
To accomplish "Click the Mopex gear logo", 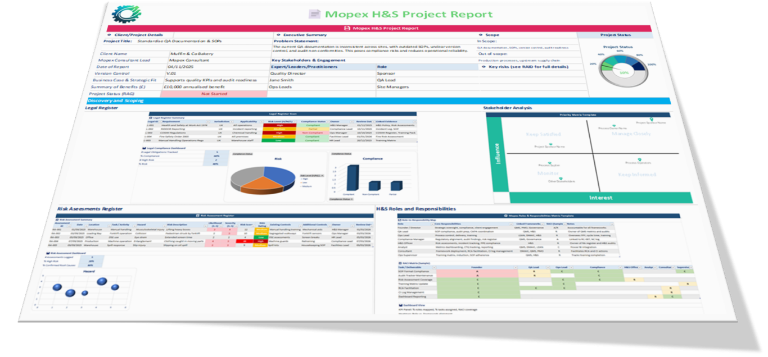I will (x=127, y=12).
